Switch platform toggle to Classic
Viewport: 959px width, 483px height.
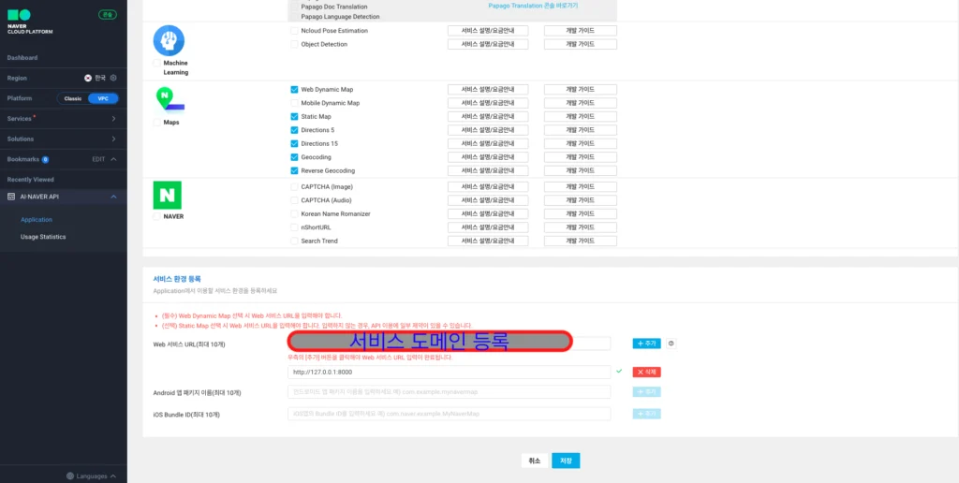pos(73,98)
